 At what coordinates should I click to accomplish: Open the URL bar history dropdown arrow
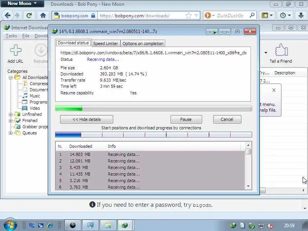196,15
